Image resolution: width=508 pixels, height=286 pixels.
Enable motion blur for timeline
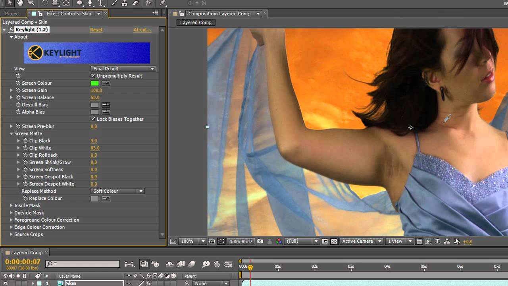tap(192, 264)
